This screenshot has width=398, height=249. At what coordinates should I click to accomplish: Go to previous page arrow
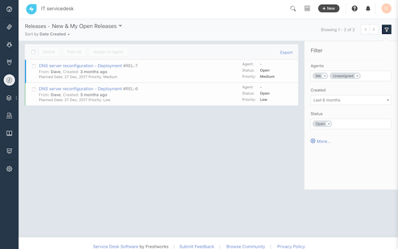tap(365, 29)
